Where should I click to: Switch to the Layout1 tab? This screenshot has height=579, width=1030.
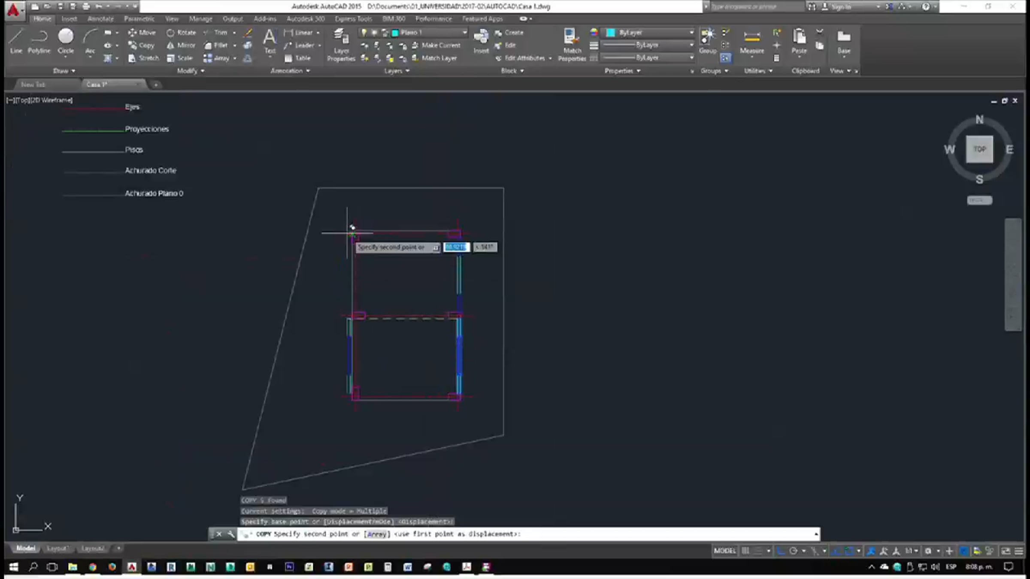point(57,549)
